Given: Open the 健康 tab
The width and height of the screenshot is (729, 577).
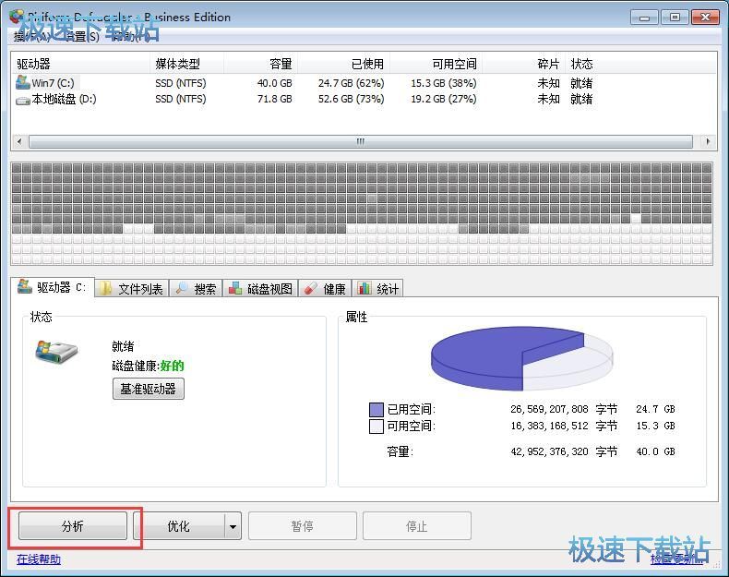Looking at the screenshot, I should click(x=325, y=289).
